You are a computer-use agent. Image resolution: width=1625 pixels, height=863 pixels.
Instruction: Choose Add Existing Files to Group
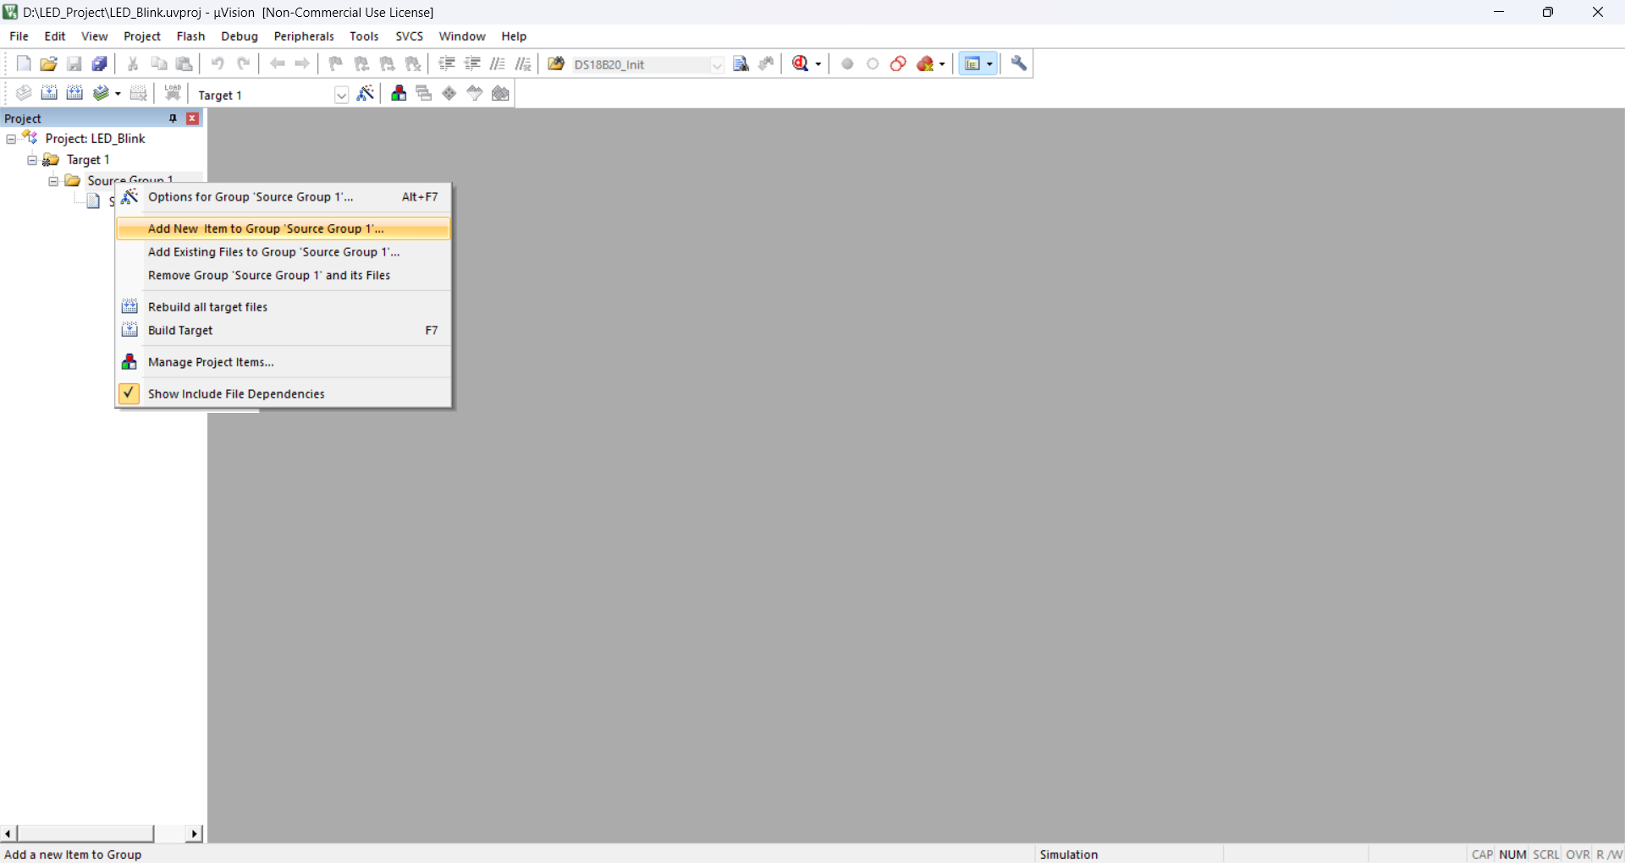(x=273, y=252)
